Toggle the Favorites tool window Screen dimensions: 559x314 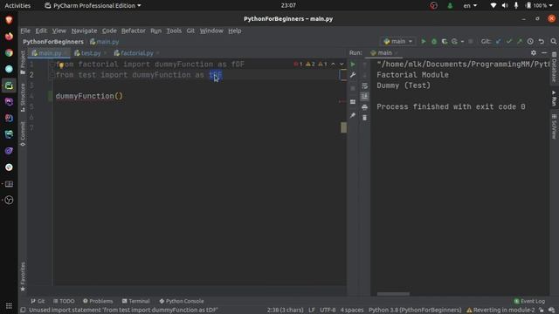[23, 277]
